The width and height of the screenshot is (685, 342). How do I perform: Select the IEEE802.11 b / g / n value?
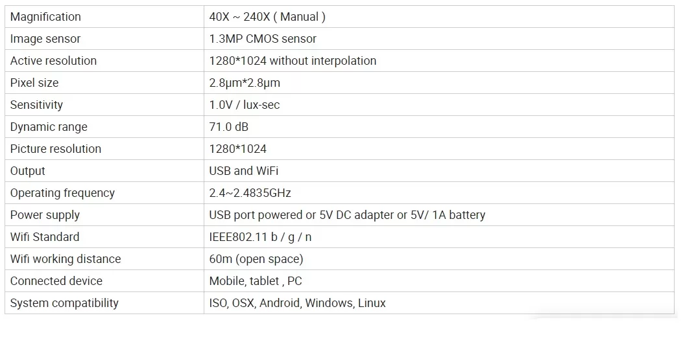(260, 237)
